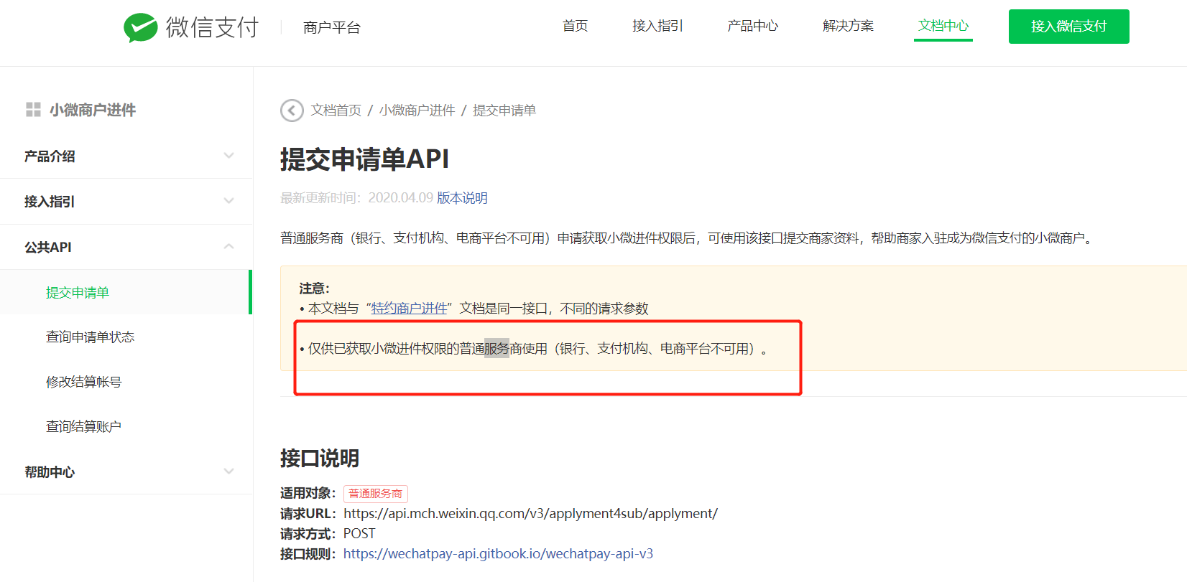Open the 特约商户进件 link in the notice
This screenshot has width=1187, height=582.
pos(410,309)
